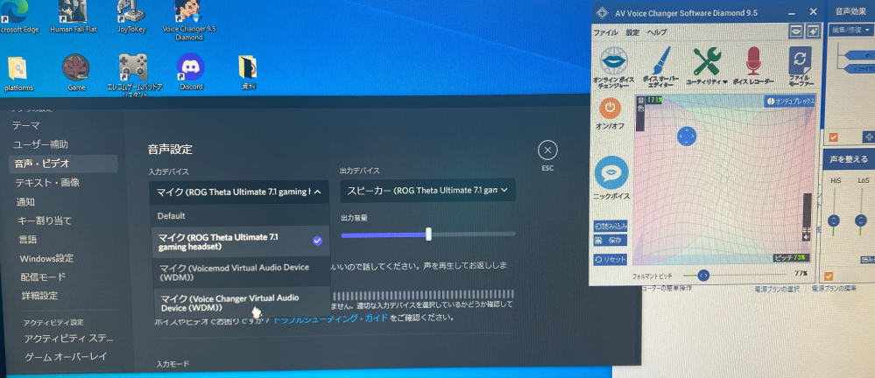Open the ファイル menu in Voice Changer
Screen dimensions: 875x378
[605, 33]
